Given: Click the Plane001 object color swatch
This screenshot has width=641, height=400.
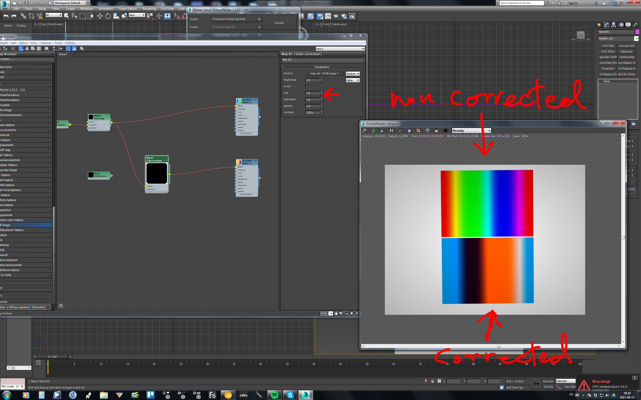Looking at the screenshot, I should 637,32.
